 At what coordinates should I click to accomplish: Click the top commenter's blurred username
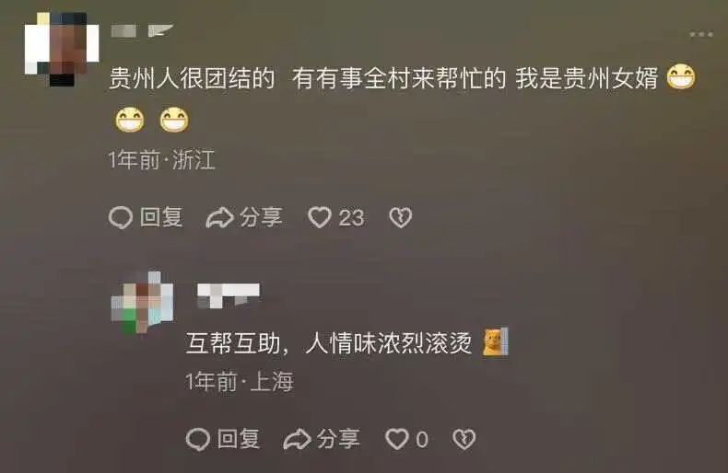click(142, 30)
